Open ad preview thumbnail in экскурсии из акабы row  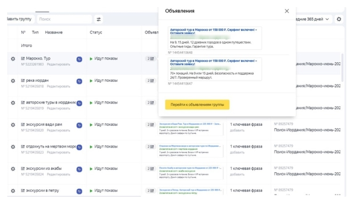click(x=190, y=172)
